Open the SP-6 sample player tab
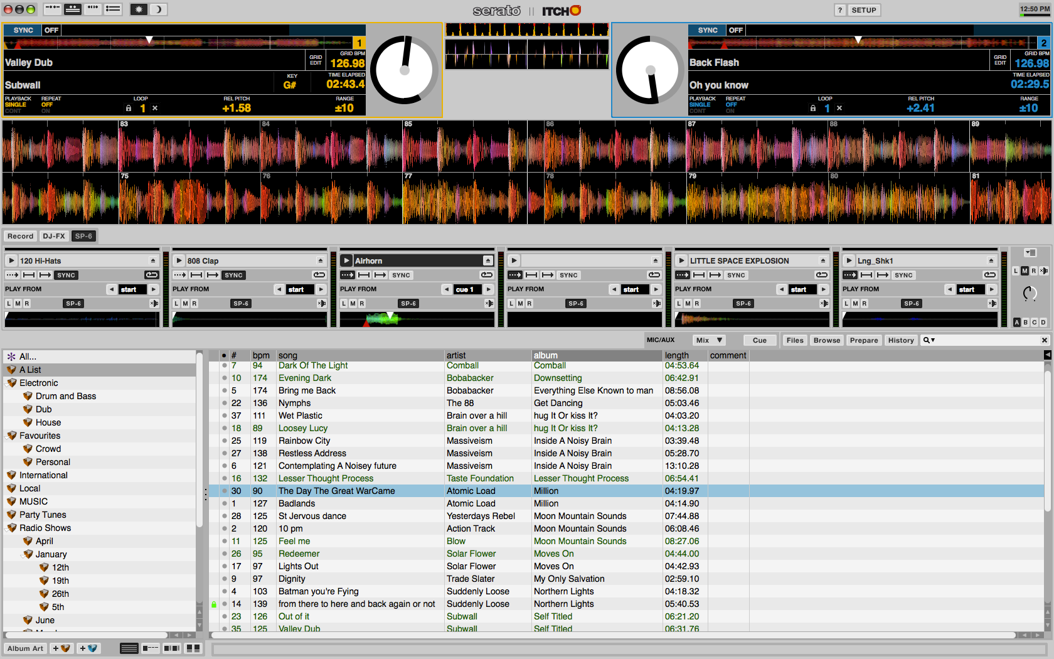Image resolution: width=1054 pixels, height=659 pixels. 83,236
